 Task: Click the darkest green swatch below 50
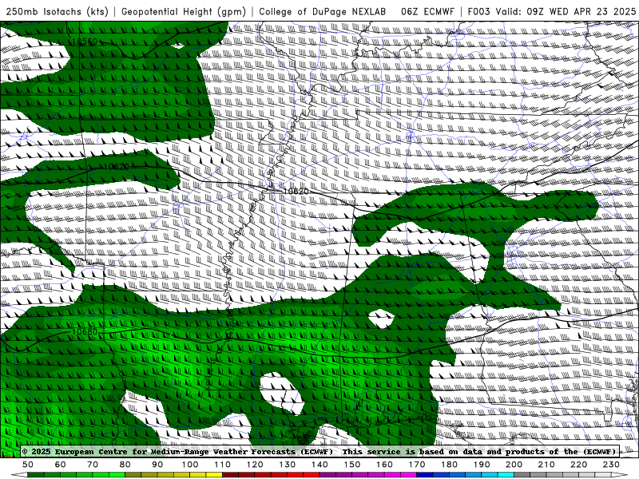click(35, 475)
